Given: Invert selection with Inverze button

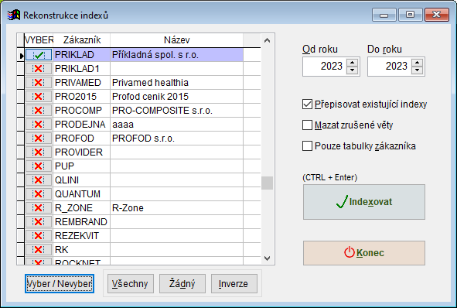Looking at the screenshot, I should click(x=234, y=283).
